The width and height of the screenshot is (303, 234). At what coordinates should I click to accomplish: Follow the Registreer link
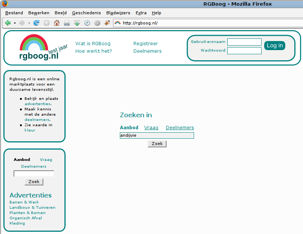click(145, 43)
